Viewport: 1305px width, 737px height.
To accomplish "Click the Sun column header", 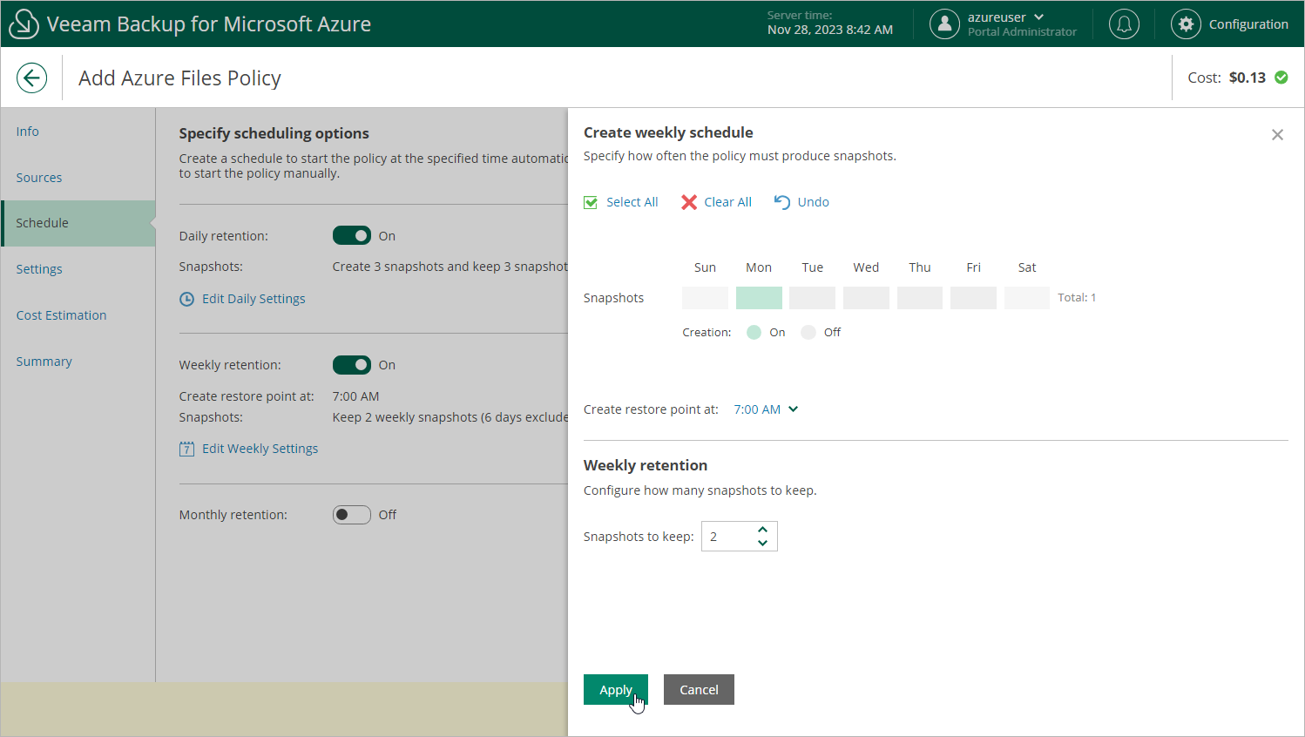I will [x=705, y=267].
